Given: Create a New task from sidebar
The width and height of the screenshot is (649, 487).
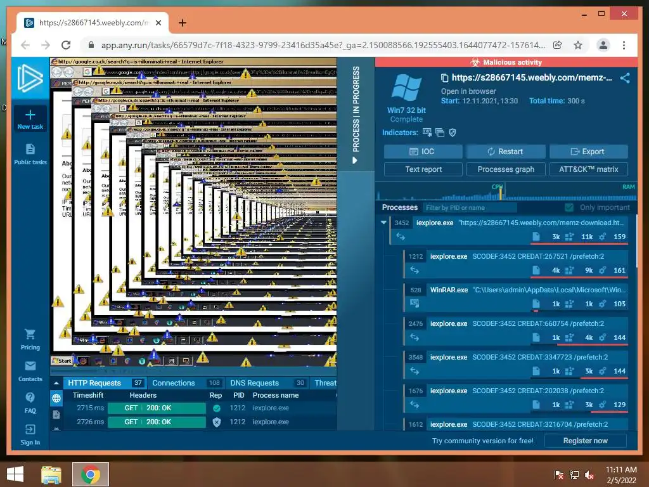Looking at the screenshot, I should click(x=30, y=119).
